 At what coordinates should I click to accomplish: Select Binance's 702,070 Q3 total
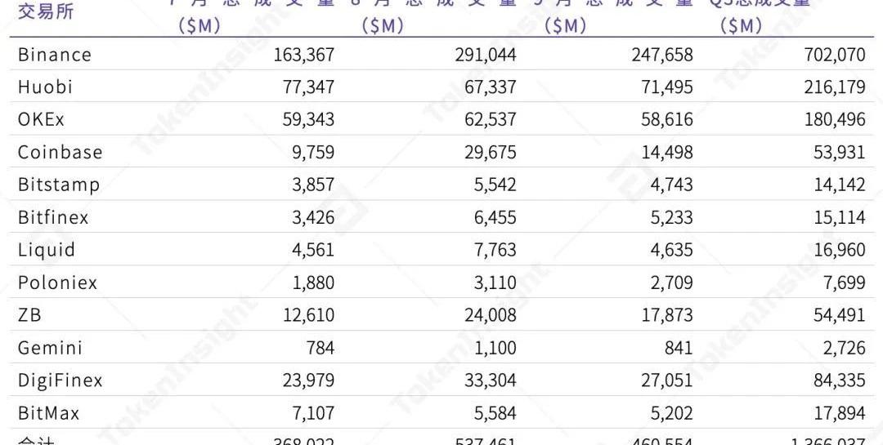pos(835,55)
